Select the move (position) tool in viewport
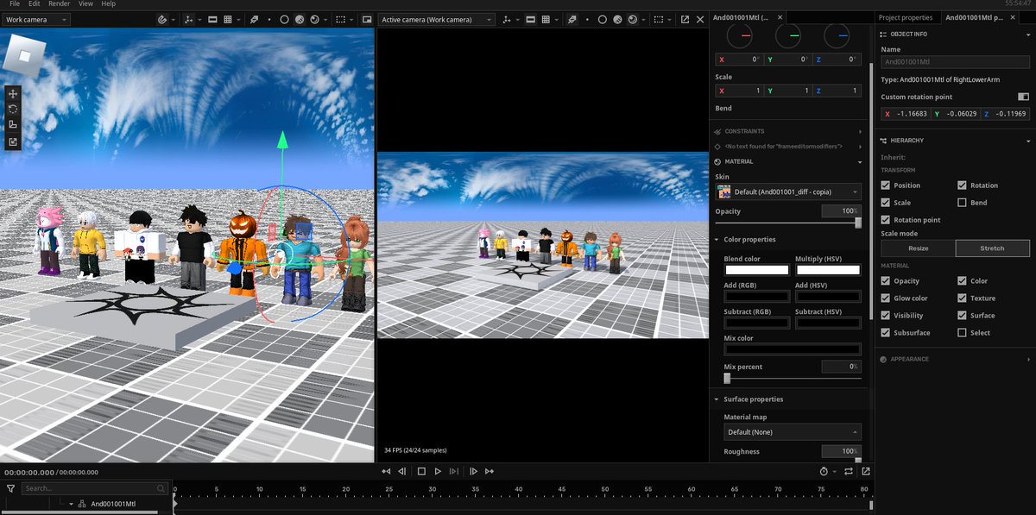This screenshot has width=1036, height=515. [13, 93]
